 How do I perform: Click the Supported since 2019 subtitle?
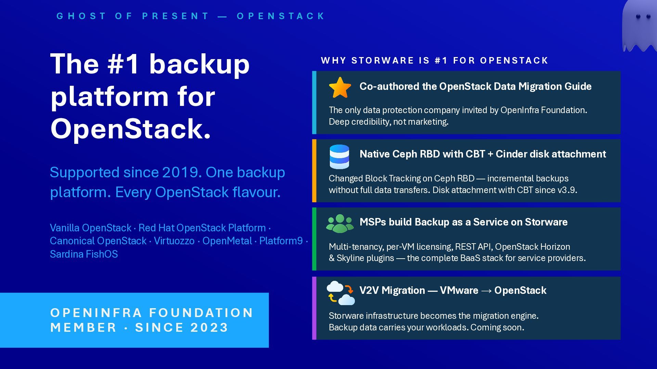coord(167,182)
